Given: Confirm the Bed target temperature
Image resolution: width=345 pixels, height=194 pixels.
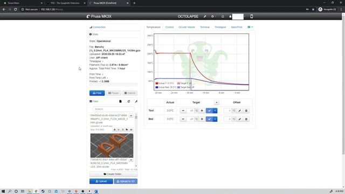Looking at the screenshot, I should (x=209, y=119).
